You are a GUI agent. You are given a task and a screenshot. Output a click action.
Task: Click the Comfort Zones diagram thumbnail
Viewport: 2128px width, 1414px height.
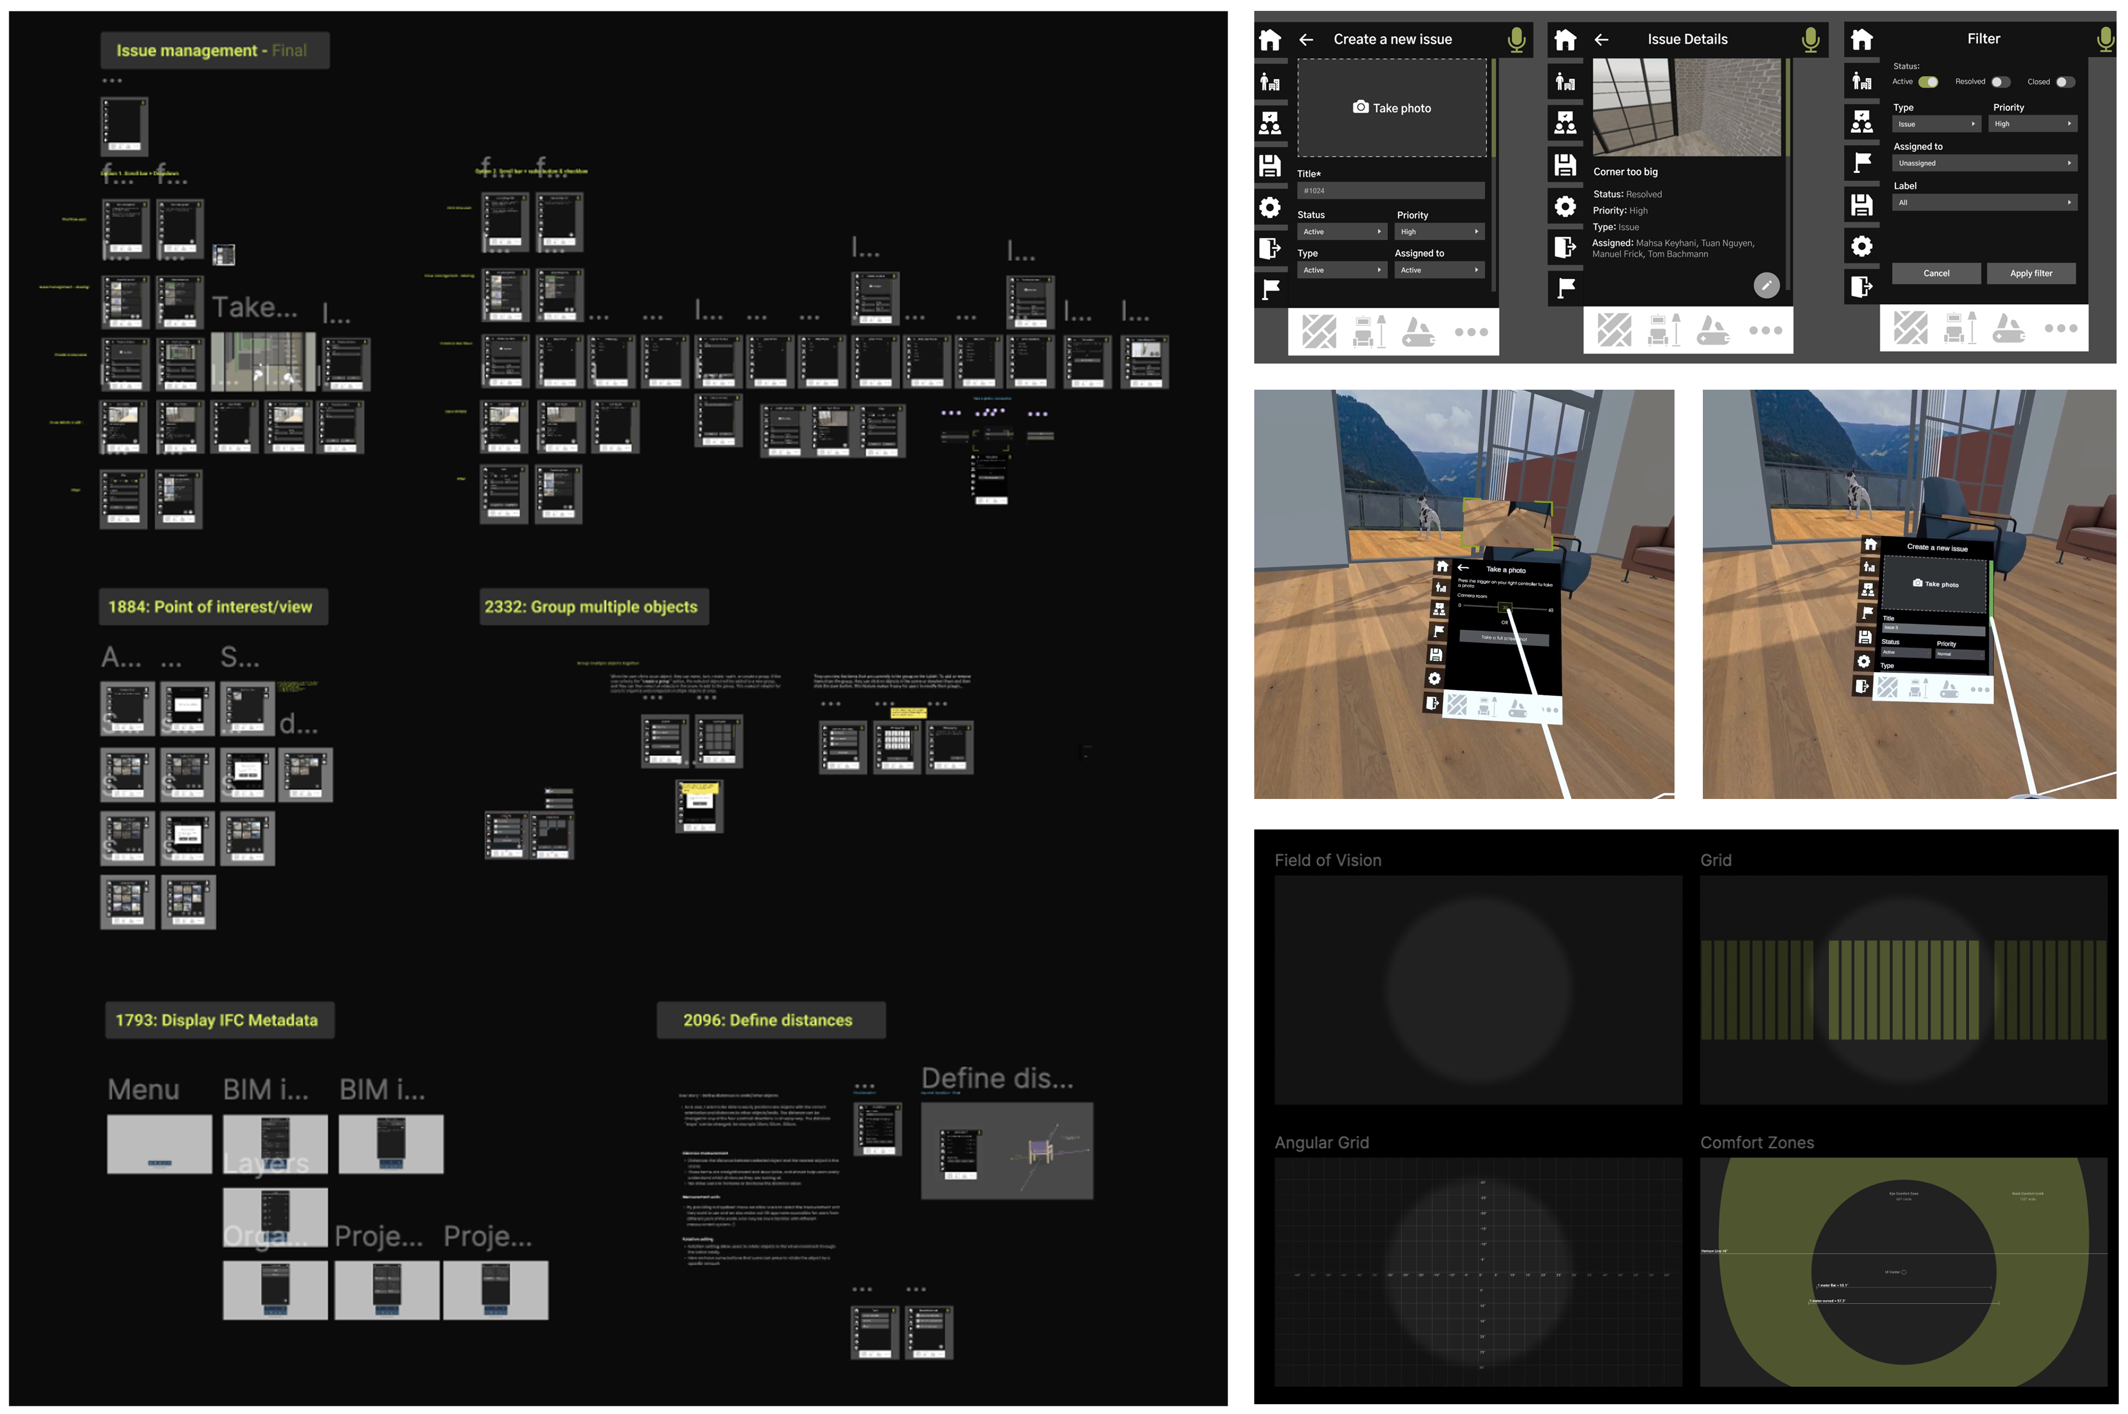pyautogui.click(x=1903, y=1271)
